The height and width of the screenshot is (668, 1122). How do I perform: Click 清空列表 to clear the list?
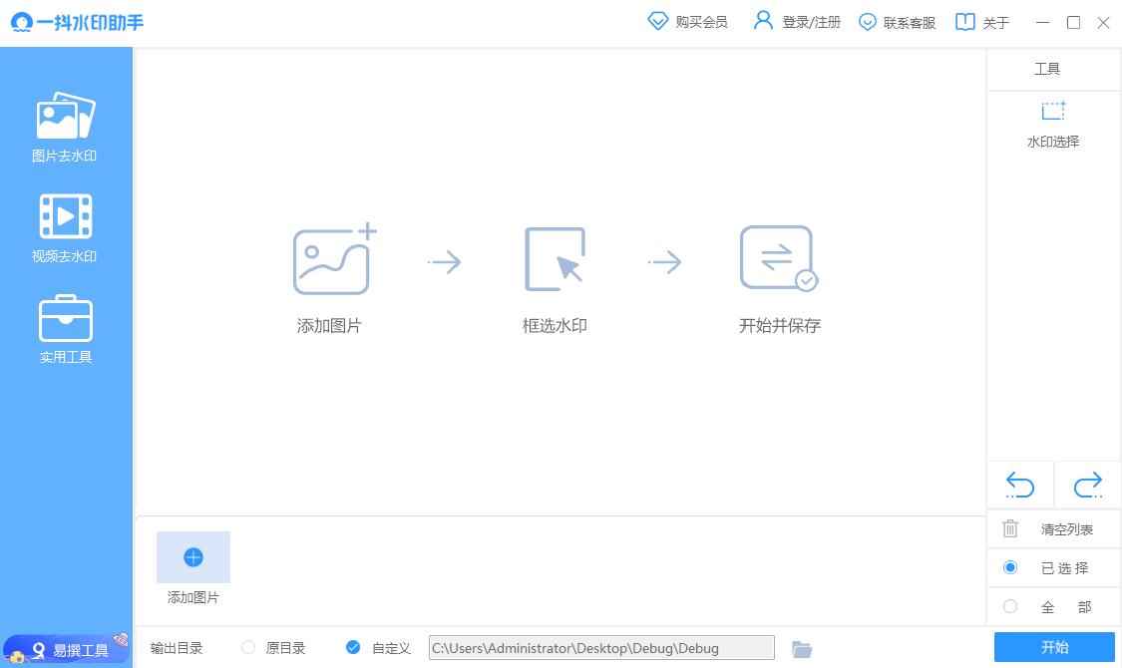1052,529
